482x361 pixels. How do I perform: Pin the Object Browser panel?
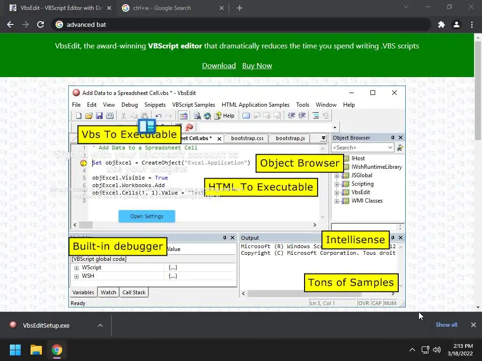point(393,138)
